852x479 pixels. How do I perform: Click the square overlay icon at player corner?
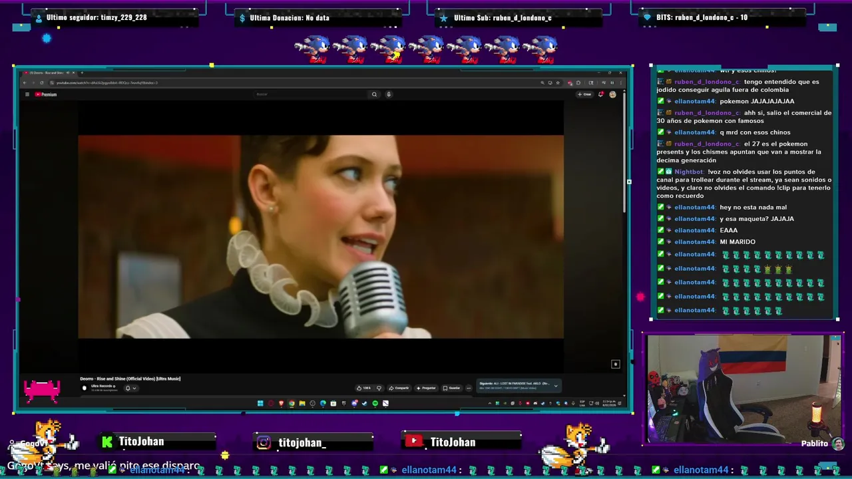click(x=616, y=364)
